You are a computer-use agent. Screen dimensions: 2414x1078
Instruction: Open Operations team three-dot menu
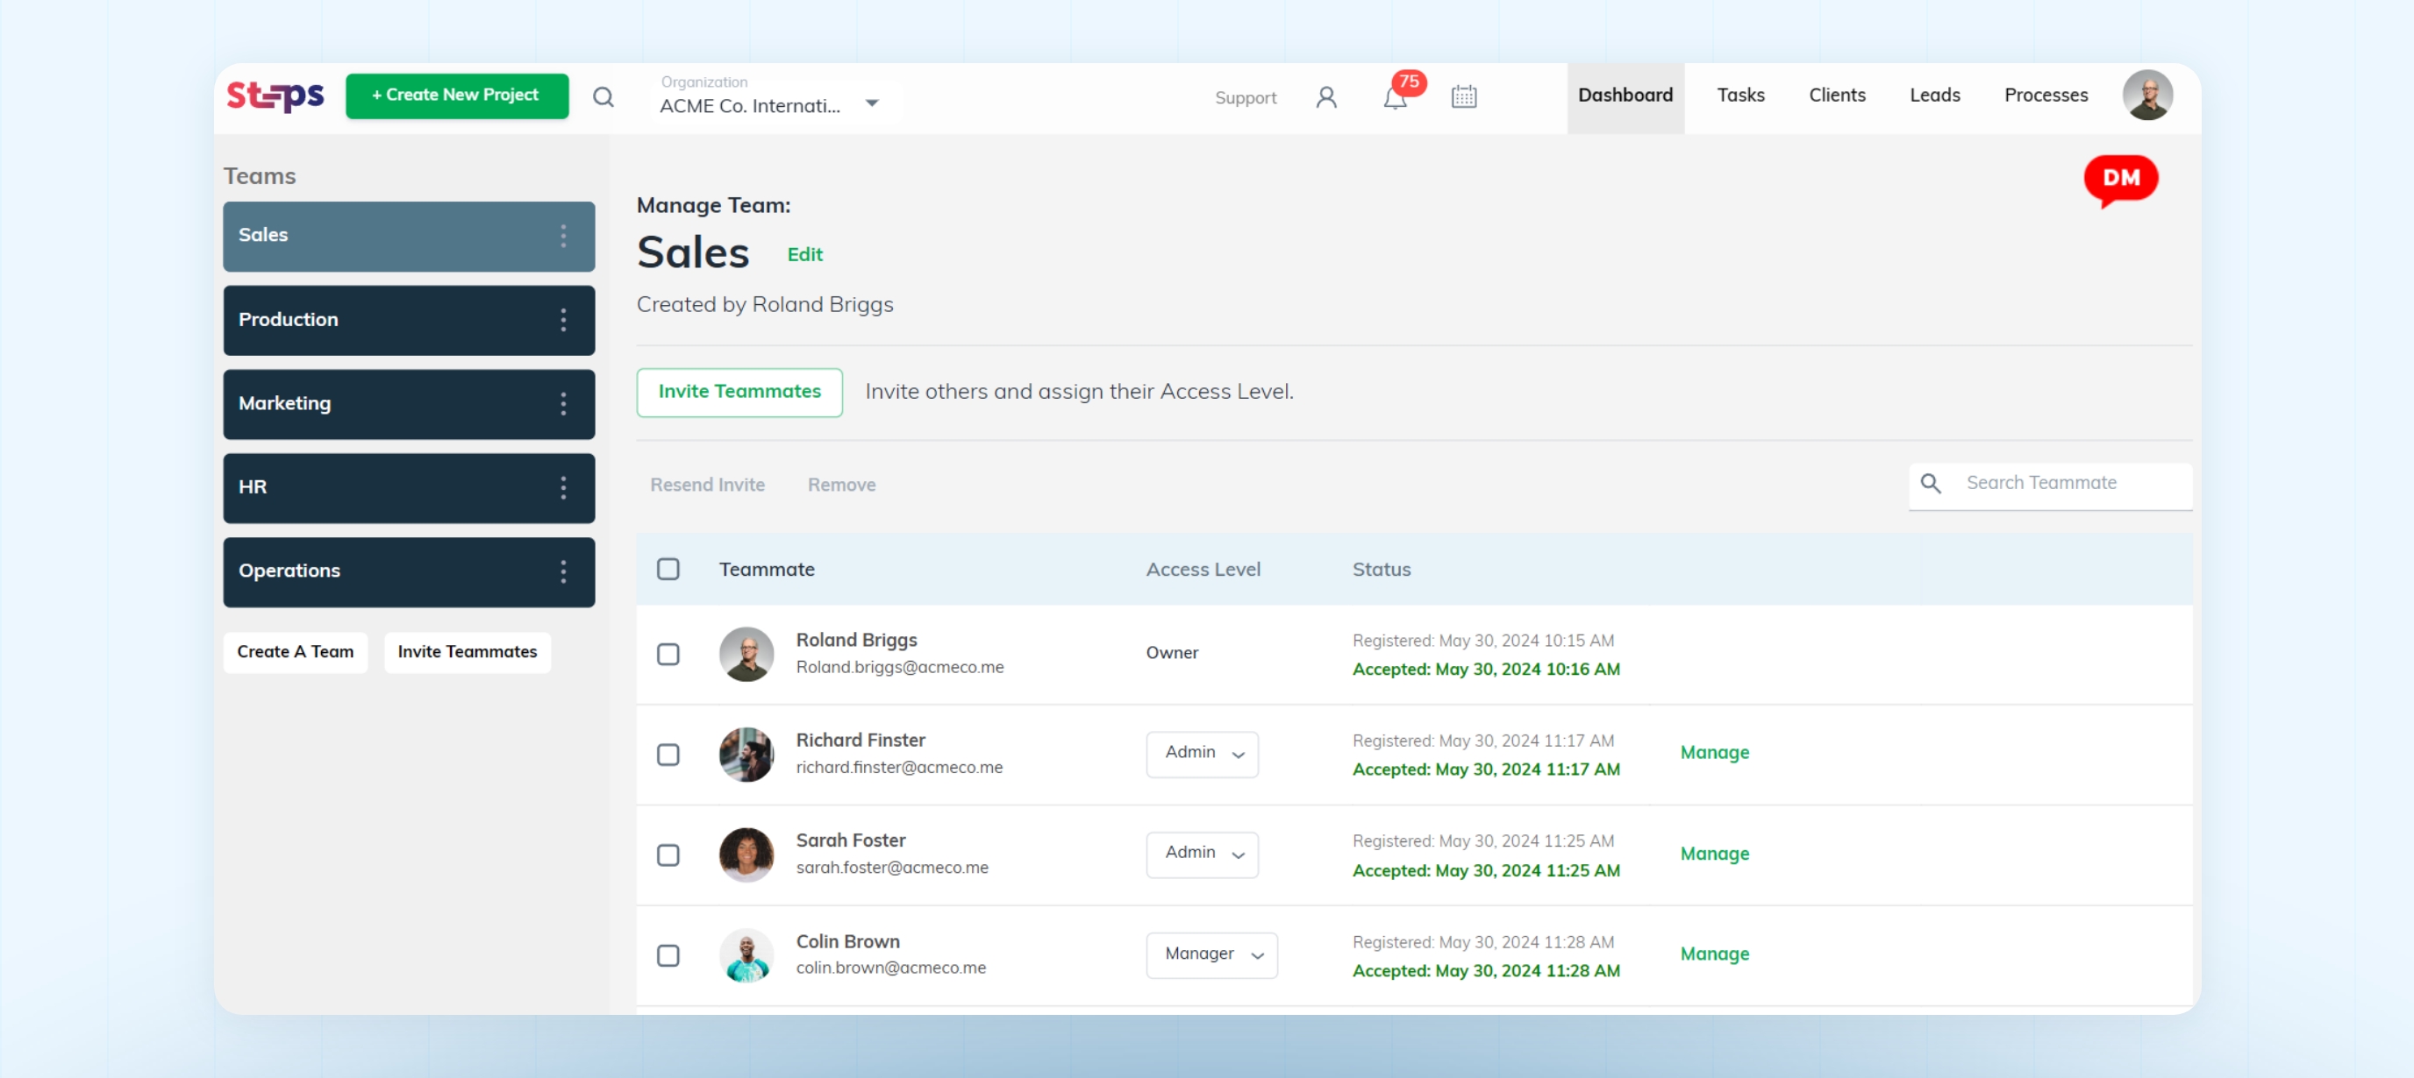pos(563,571)
